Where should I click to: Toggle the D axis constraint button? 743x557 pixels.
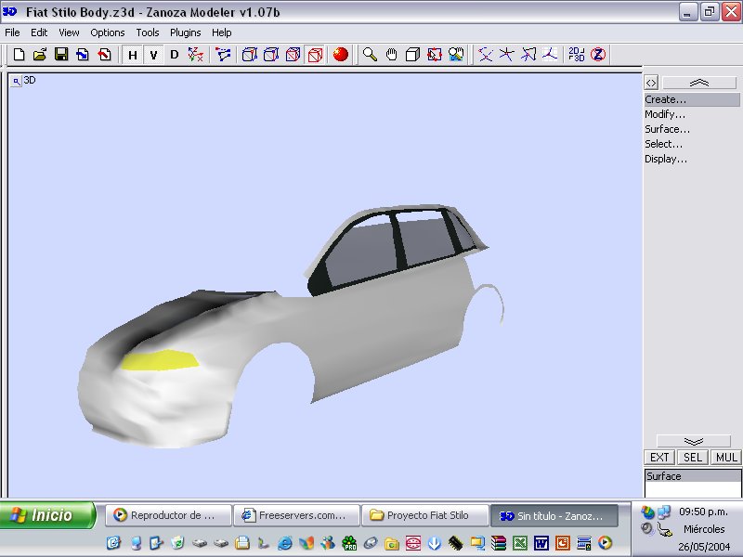pyautogui.click(x=175, y=55)
